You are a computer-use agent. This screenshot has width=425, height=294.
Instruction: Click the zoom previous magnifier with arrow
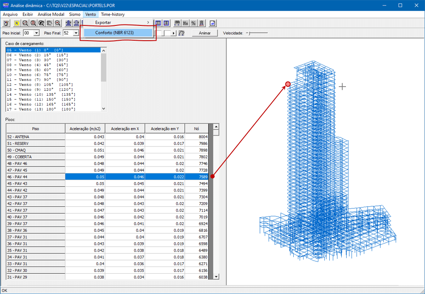tap(41, 23)
